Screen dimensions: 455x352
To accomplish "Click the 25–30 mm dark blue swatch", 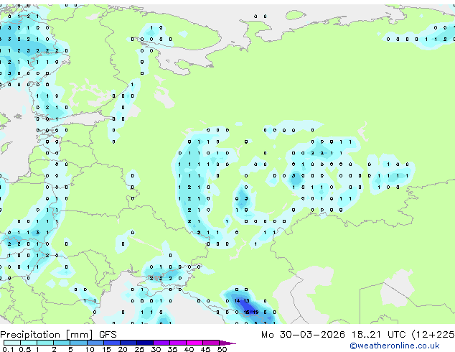I will pos(144,343).
